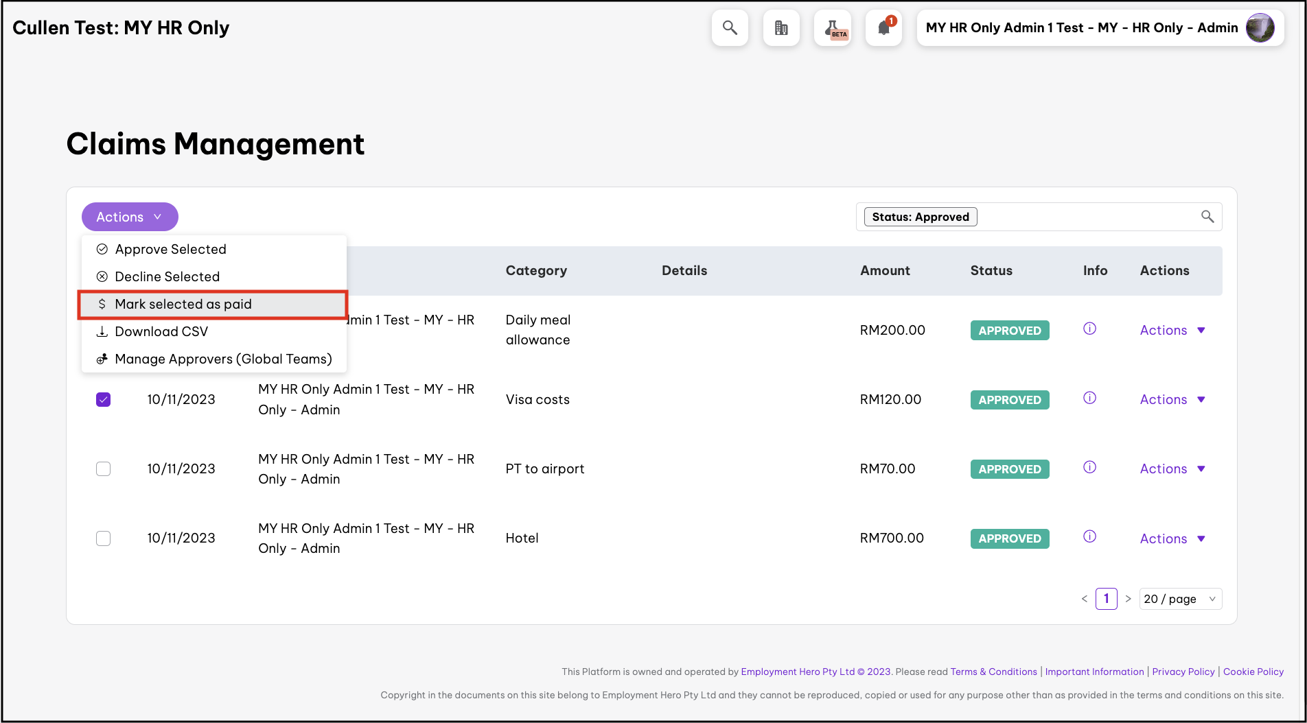The width and height of the screenshot is (1307, 723).
Task: Click info icon for RM200.00 claim
Action: click(x=1089, y=329)
